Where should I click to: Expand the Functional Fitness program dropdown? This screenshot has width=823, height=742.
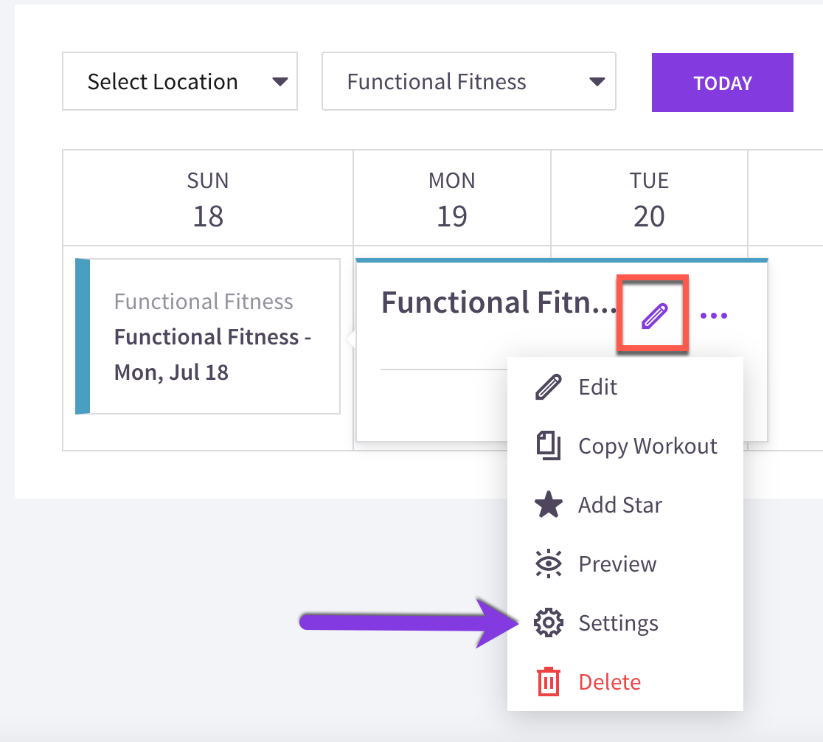[x=469, y=81]
